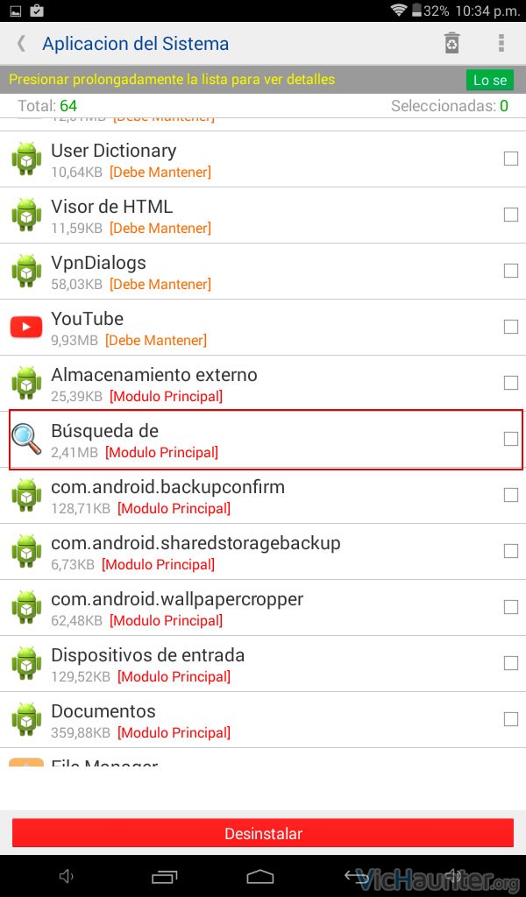Tap the Búsqueda de magnifier icon
This screenshot has height=897, width=526.
click(26, 440)
